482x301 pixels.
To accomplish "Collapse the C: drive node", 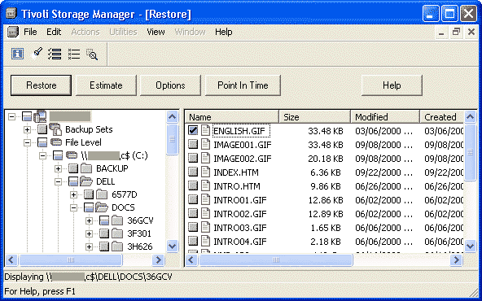I will click(x=42, y=155).
